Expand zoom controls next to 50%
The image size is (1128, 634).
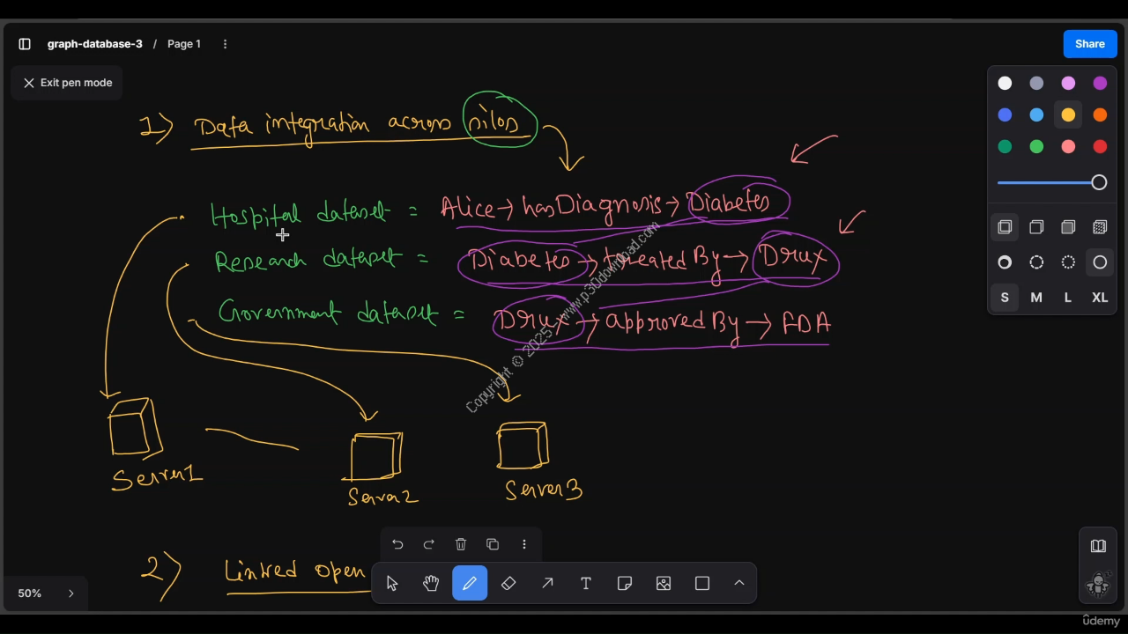pos(71,593)
